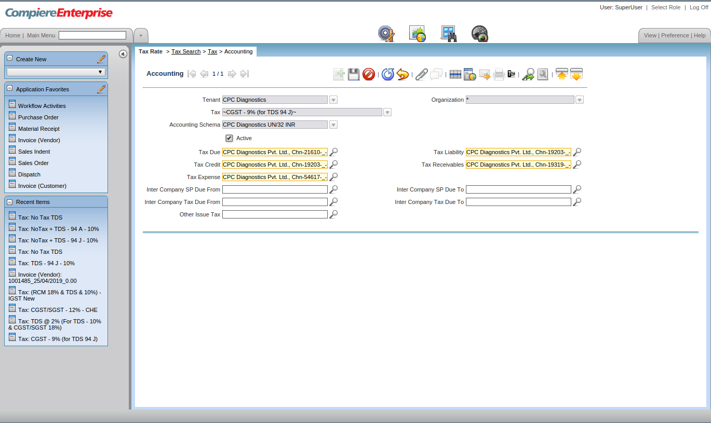The width and height of the screenshot is (711, 423).
Task: Open the gear and pencil setup icon
Action: [386, 34]
